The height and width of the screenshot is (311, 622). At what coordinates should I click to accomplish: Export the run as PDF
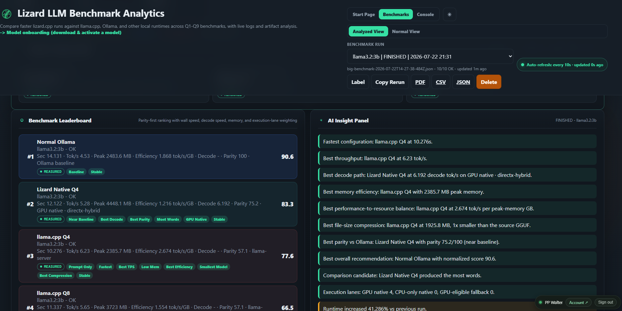420,82
